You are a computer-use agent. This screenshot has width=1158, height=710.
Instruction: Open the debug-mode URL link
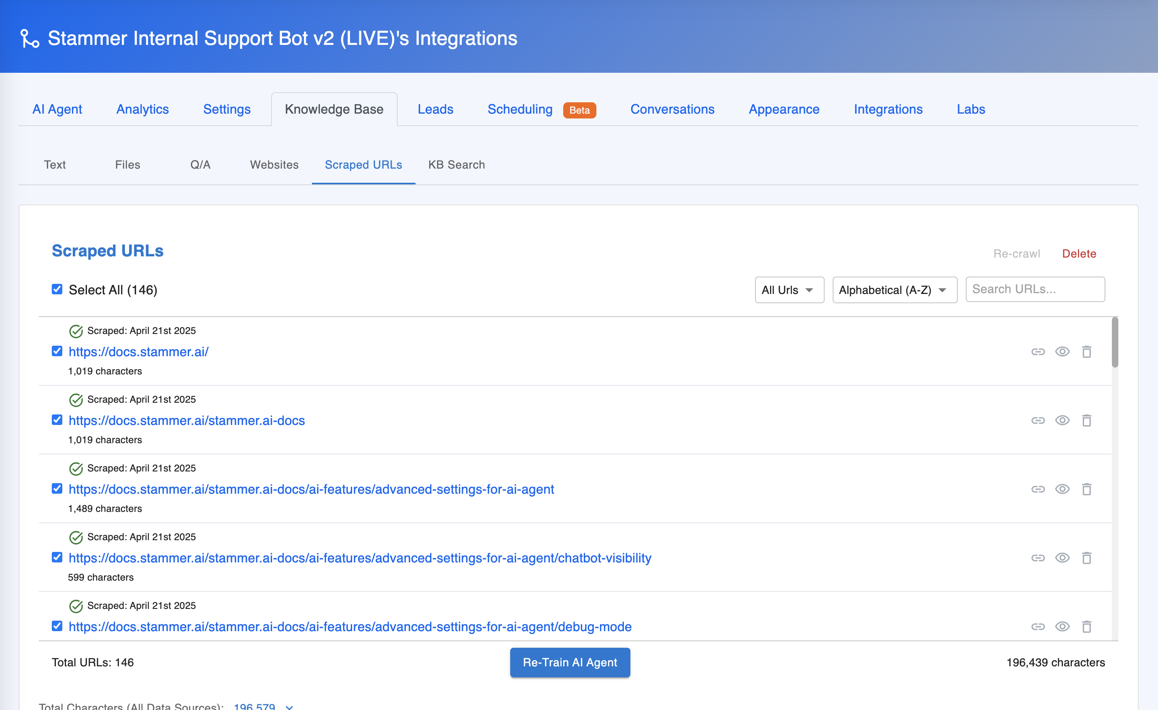(x=350, y=626)
